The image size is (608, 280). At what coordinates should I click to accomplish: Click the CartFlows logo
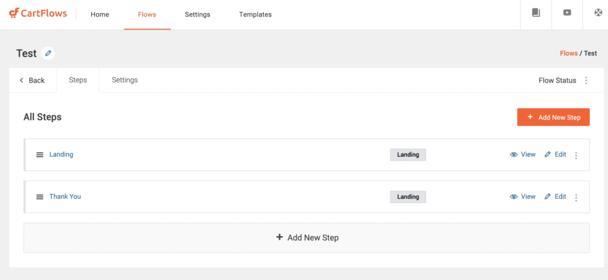click(x=38, y=14)
